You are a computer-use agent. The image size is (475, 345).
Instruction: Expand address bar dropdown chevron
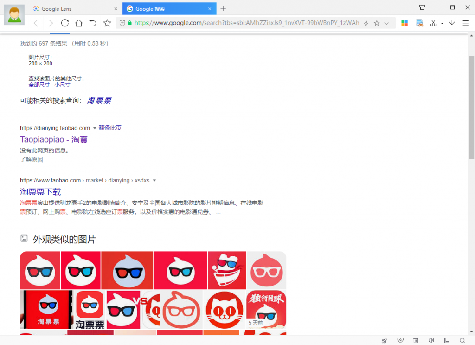(386, 23)
